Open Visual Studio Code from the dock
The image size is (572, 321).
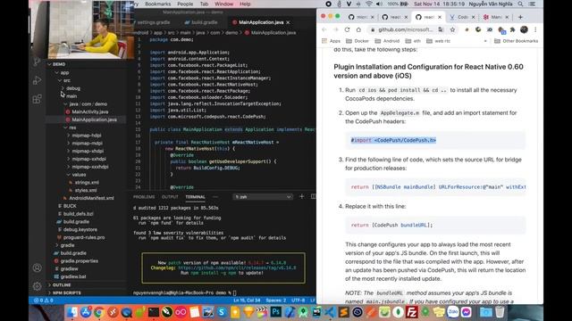click(x=330, y=312)
